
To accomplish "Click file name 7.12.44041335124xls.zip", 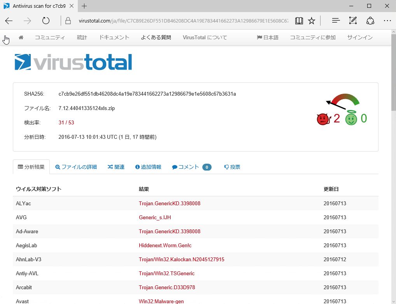I will click(87, 108).
